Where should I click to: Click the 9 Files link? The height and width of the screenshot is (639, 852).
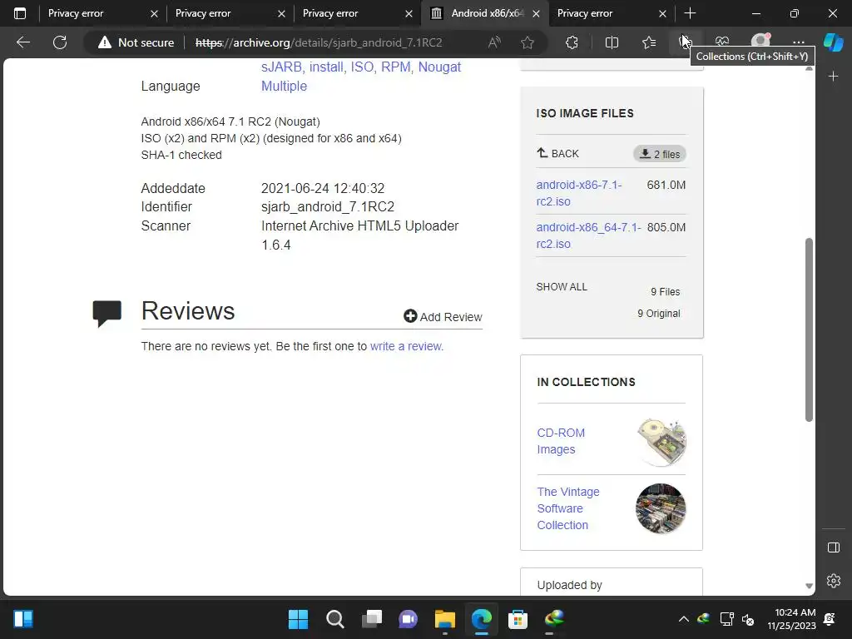(666, 292)
